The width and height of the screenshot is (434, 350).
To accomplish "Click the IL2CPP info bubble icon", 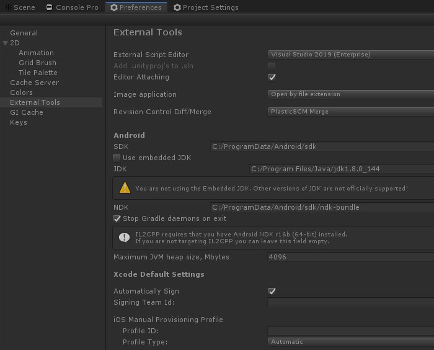I will pos(124,238).
